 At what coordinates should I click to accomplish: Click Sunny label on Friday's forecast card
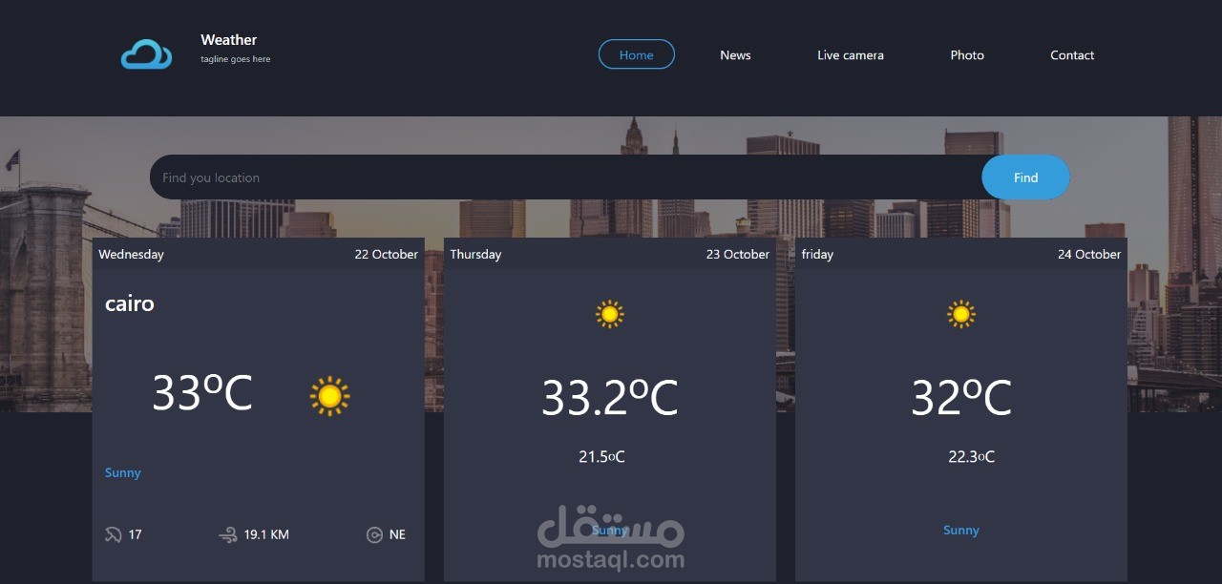pyautogui.click(x=960, y=530)
